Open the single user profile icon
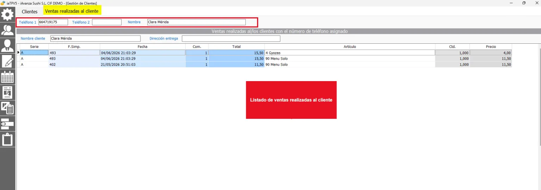This screenshot has height=190, width=541. pyautogui.click(x=7, y=45)
